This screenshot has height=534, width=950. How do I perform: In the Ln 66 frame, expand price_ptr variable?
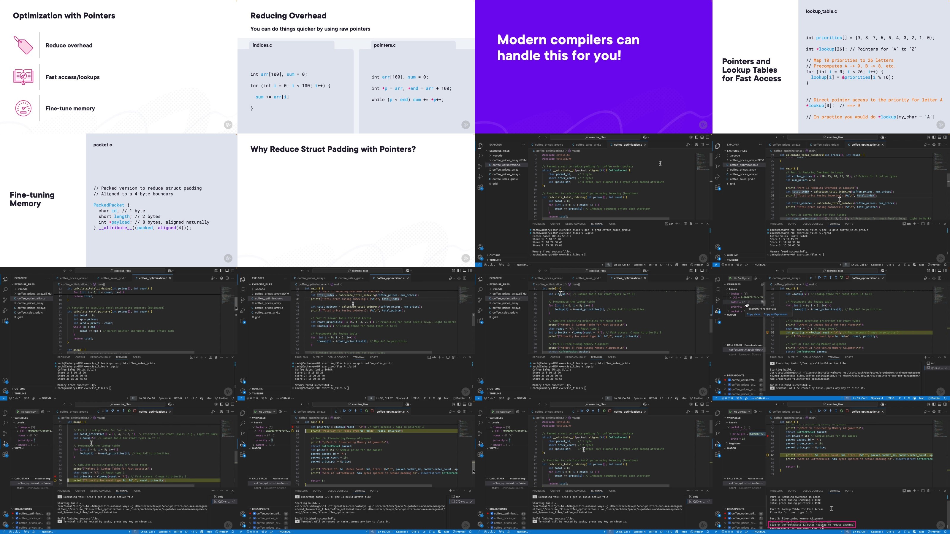(x=730, y=434)
